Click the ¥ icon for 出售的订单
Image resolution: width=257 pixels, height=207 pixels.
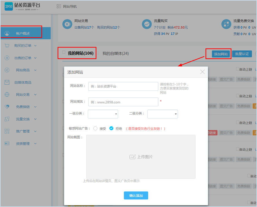[x=7, y=58]
